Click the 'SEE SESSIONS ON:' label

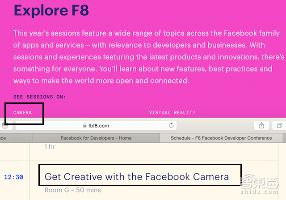[x=40, y=97]
